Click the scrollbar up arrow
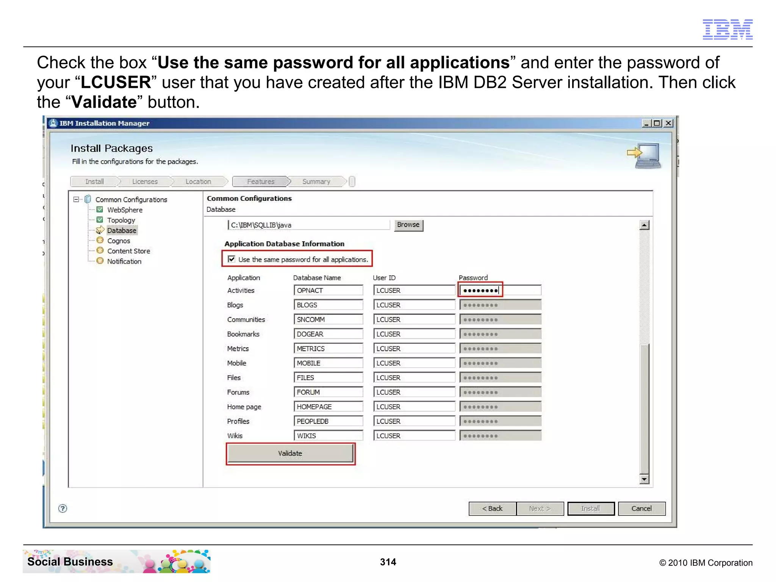776x582 pixels. point(644,225)
